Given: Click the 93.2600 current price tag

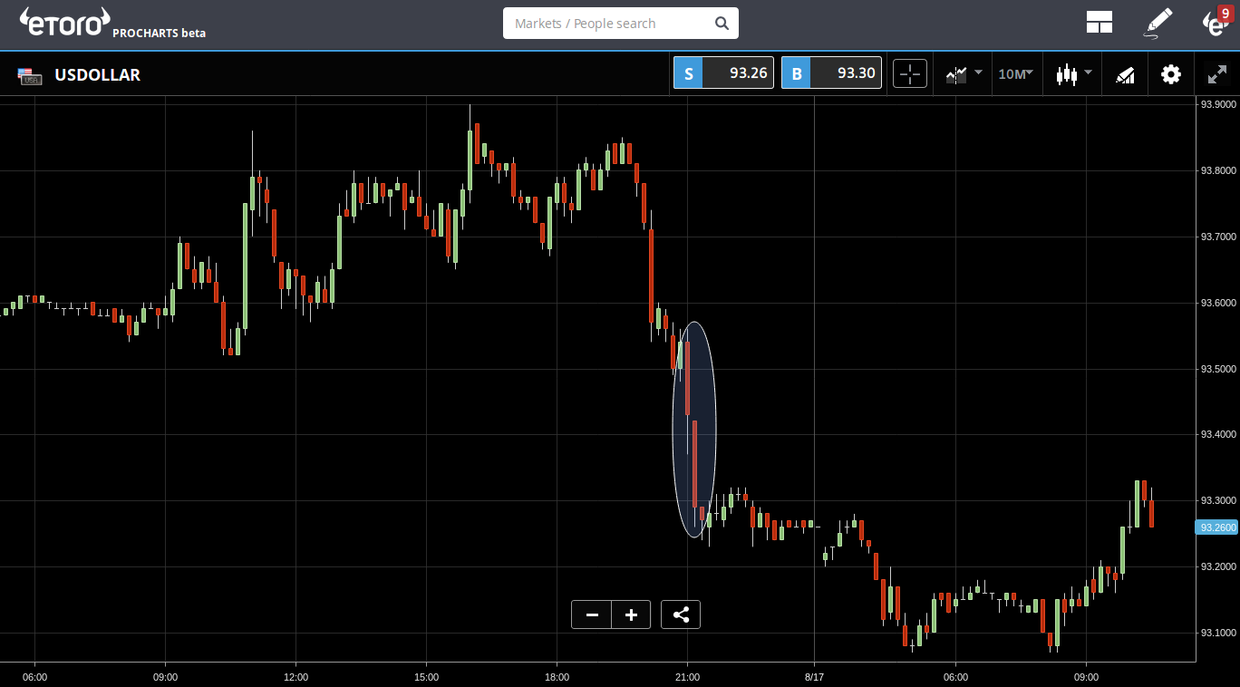Looking at the screenshot, I should 1216,527.
